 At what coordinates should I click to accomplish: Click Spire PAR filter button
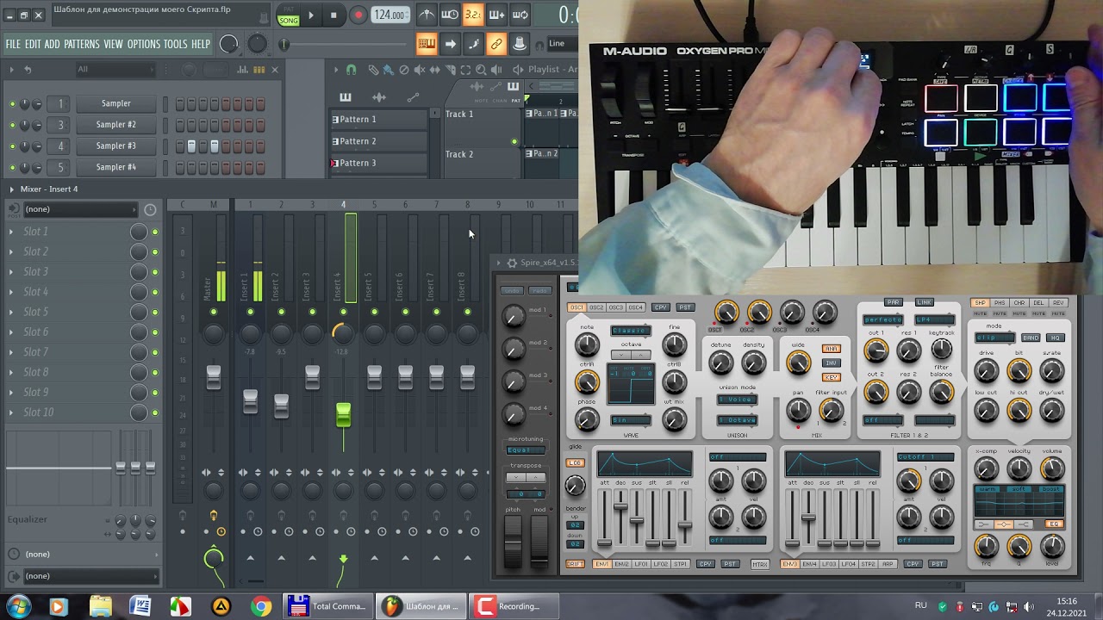click(x=894, y=302)
